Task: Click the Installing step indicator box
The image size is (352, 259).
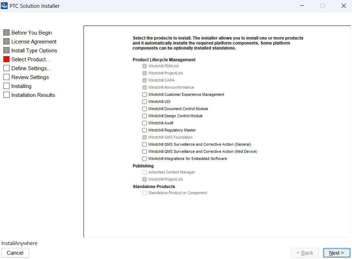Action: click(6, 86)
